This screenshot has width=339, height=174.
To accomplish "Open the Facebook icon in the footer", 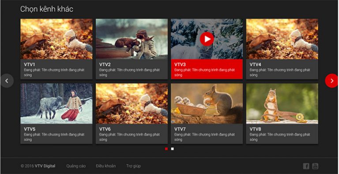I will point(306,166).
